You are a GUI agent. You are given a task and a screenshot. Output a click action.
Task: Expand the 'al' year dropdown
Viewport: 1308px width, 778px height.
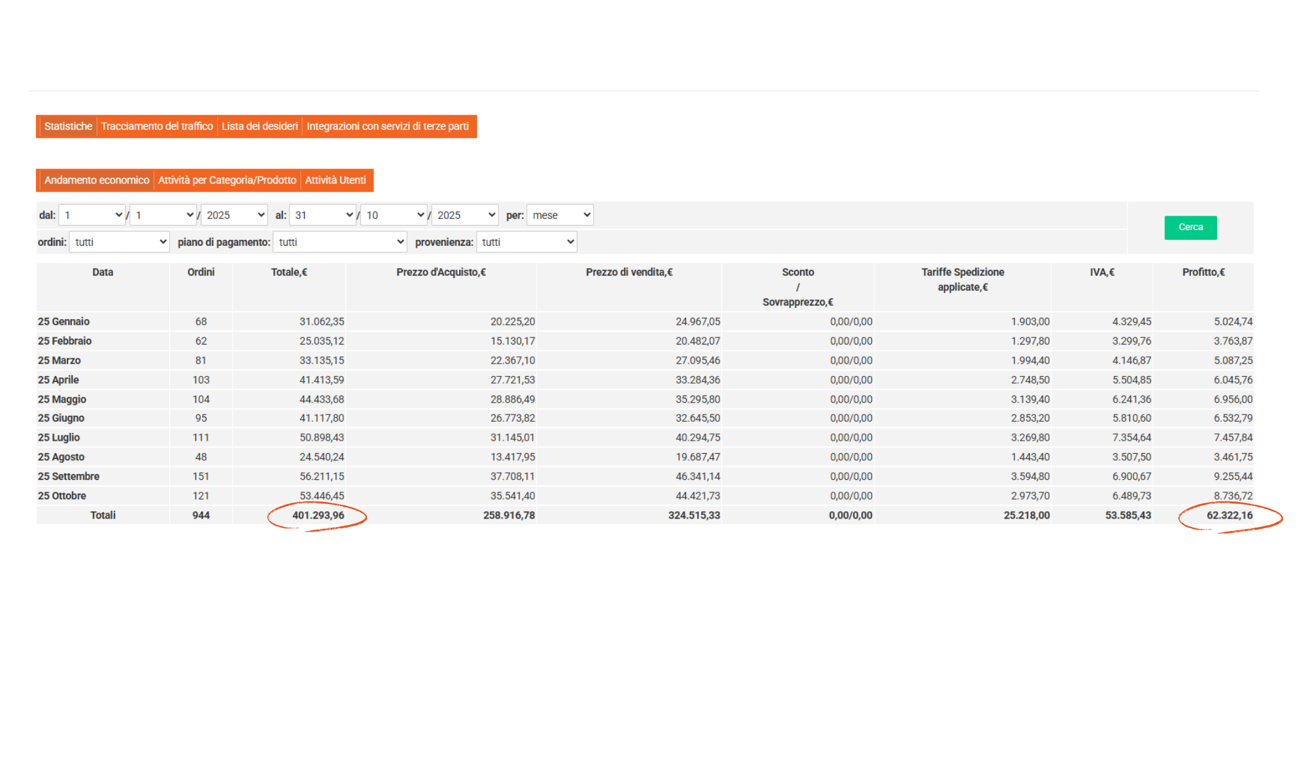[465, 215]
